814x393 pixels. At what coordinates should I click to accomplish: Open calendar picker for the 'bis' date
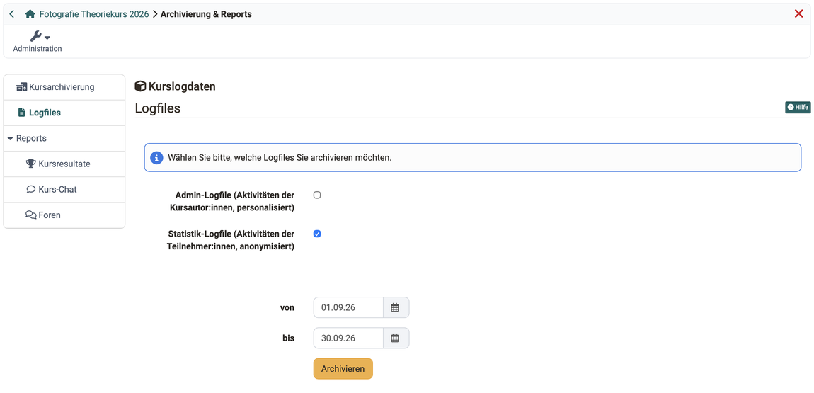(x=396, y=338)
